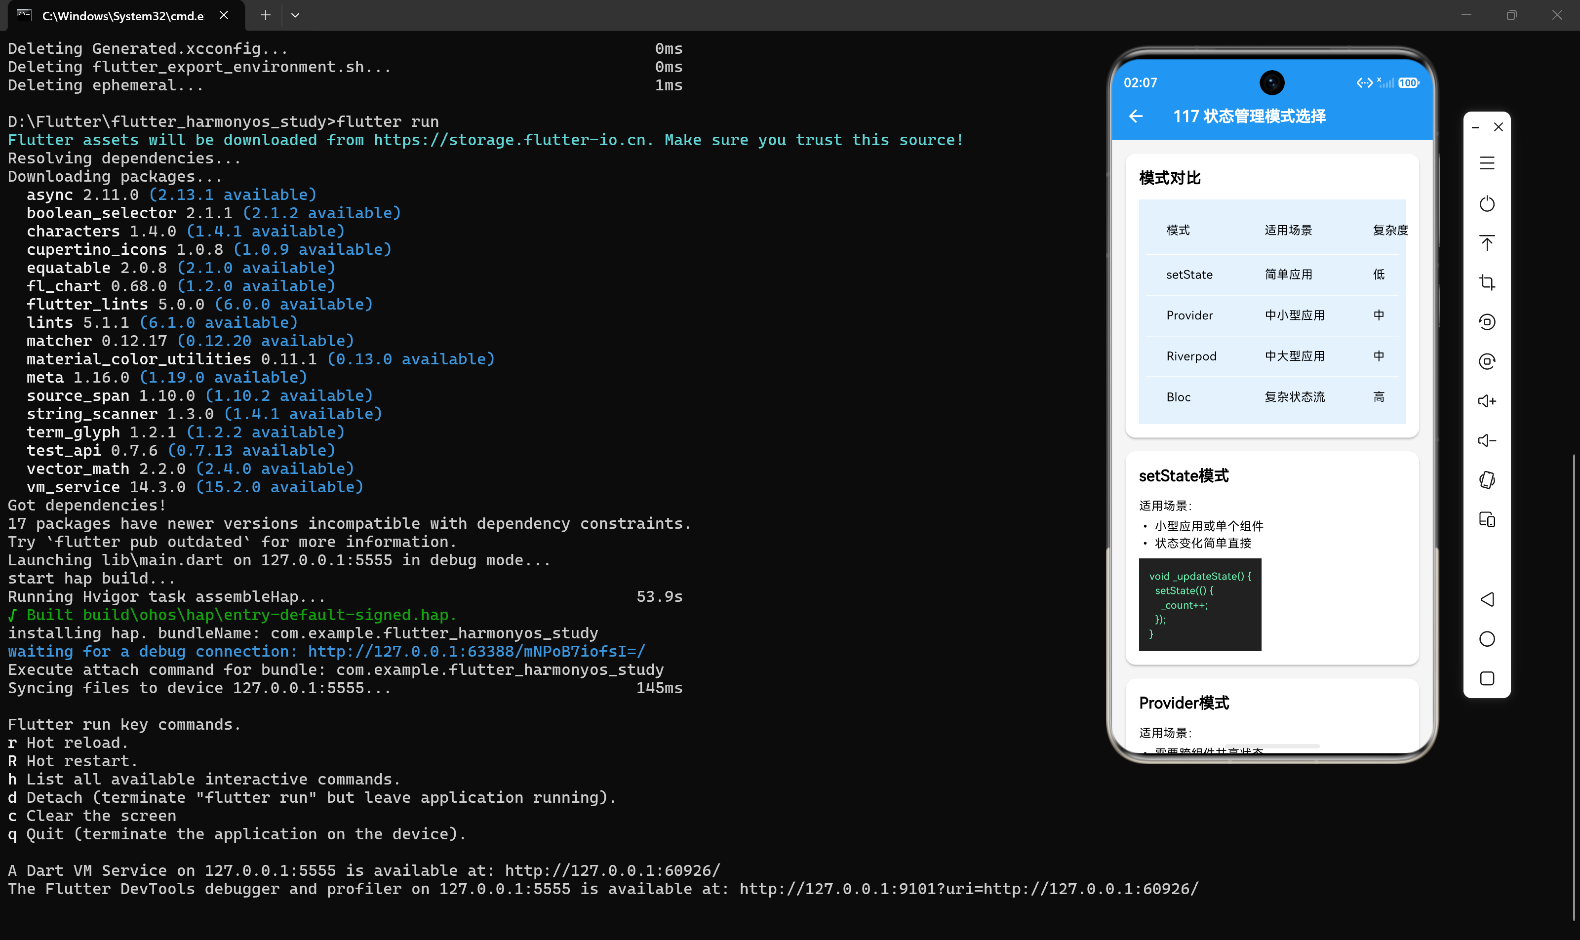Image resolution: width=1580 pixels, height=940 pixels.
Task: Click the 中小型应用 cell in Provider row
Action: (x=1294, y=315)
